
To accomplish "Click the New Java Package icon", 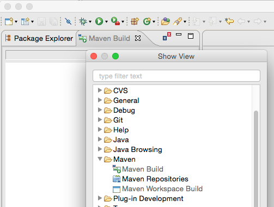I will click(x=135, y=21).
